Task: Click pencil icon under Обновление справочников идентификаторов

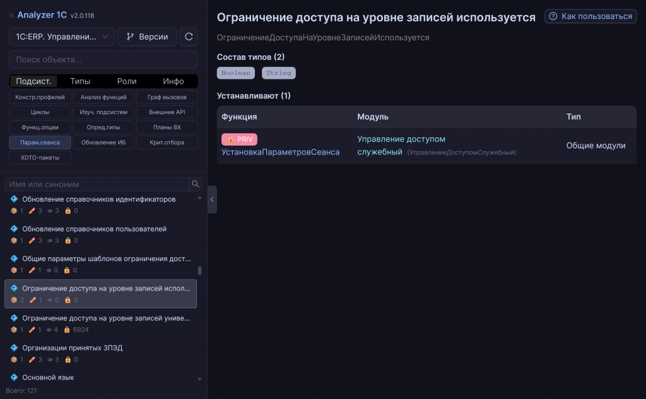Action: pyautogui.click(x=32, y=211)
